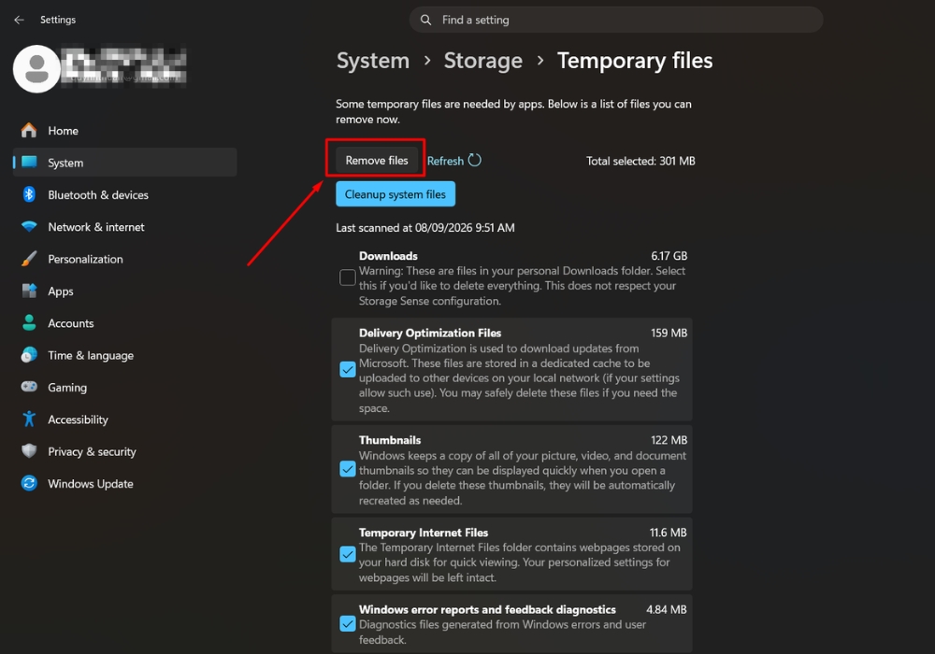Click the 11.6 MB size value
Image resolution: width=935 pixels, height=654 pixels.
tap(668, 533)
